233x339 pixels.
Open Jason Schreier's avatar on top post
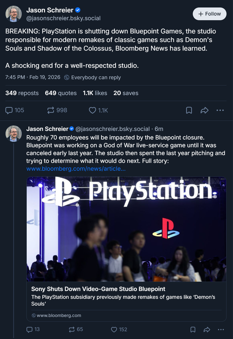tap(14, 14)
